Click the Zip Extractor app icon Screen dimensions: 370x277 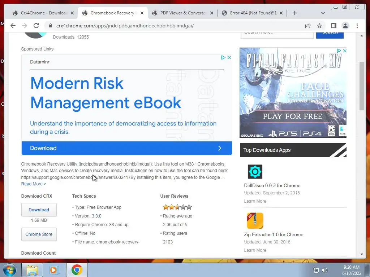(x=255, y=221)
